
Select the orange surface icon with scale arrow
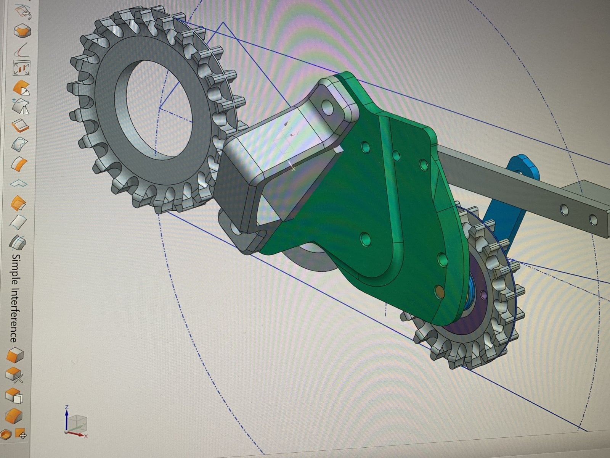tap(21, 87)
